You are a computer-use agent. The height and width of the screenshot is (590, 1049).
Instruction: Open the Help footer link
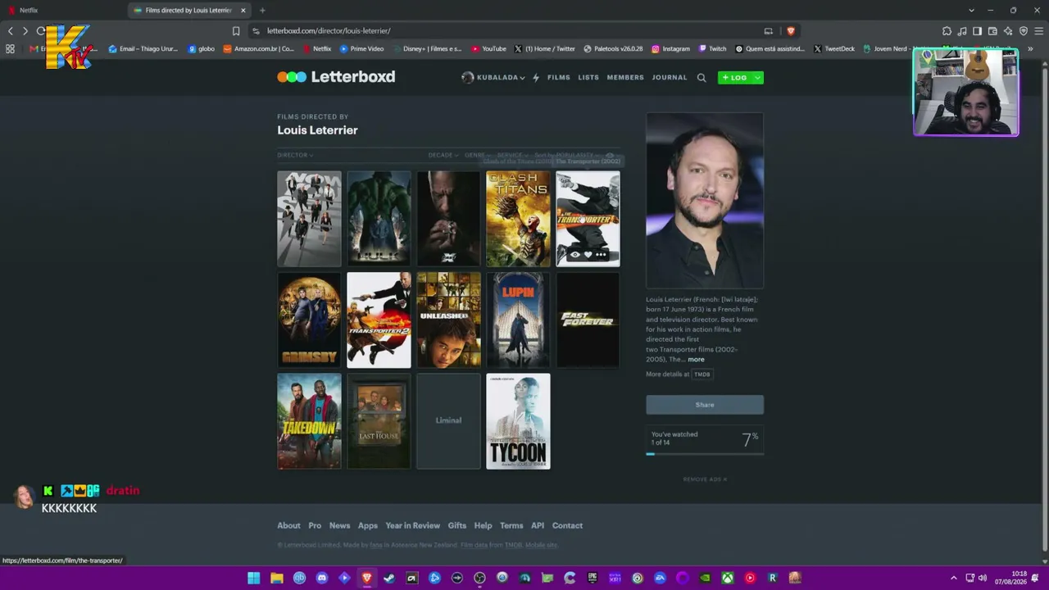pos(484,526)
